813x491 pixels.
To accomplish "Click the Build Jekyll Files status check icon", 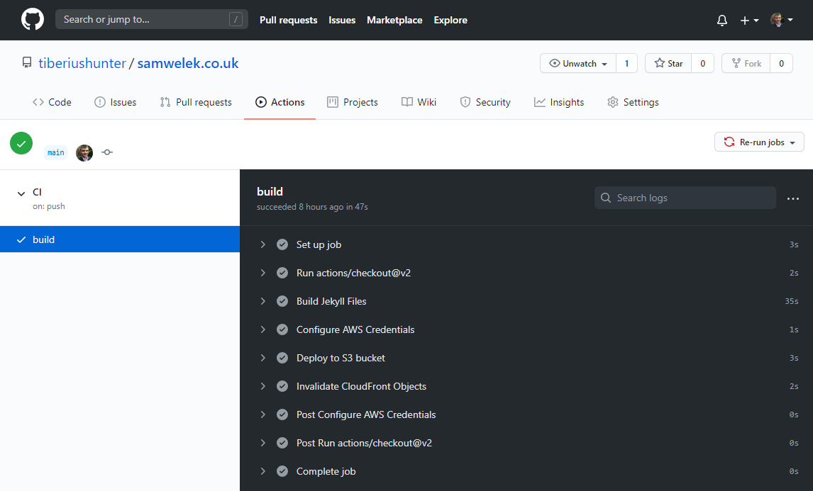I will [x=282, y=301].
